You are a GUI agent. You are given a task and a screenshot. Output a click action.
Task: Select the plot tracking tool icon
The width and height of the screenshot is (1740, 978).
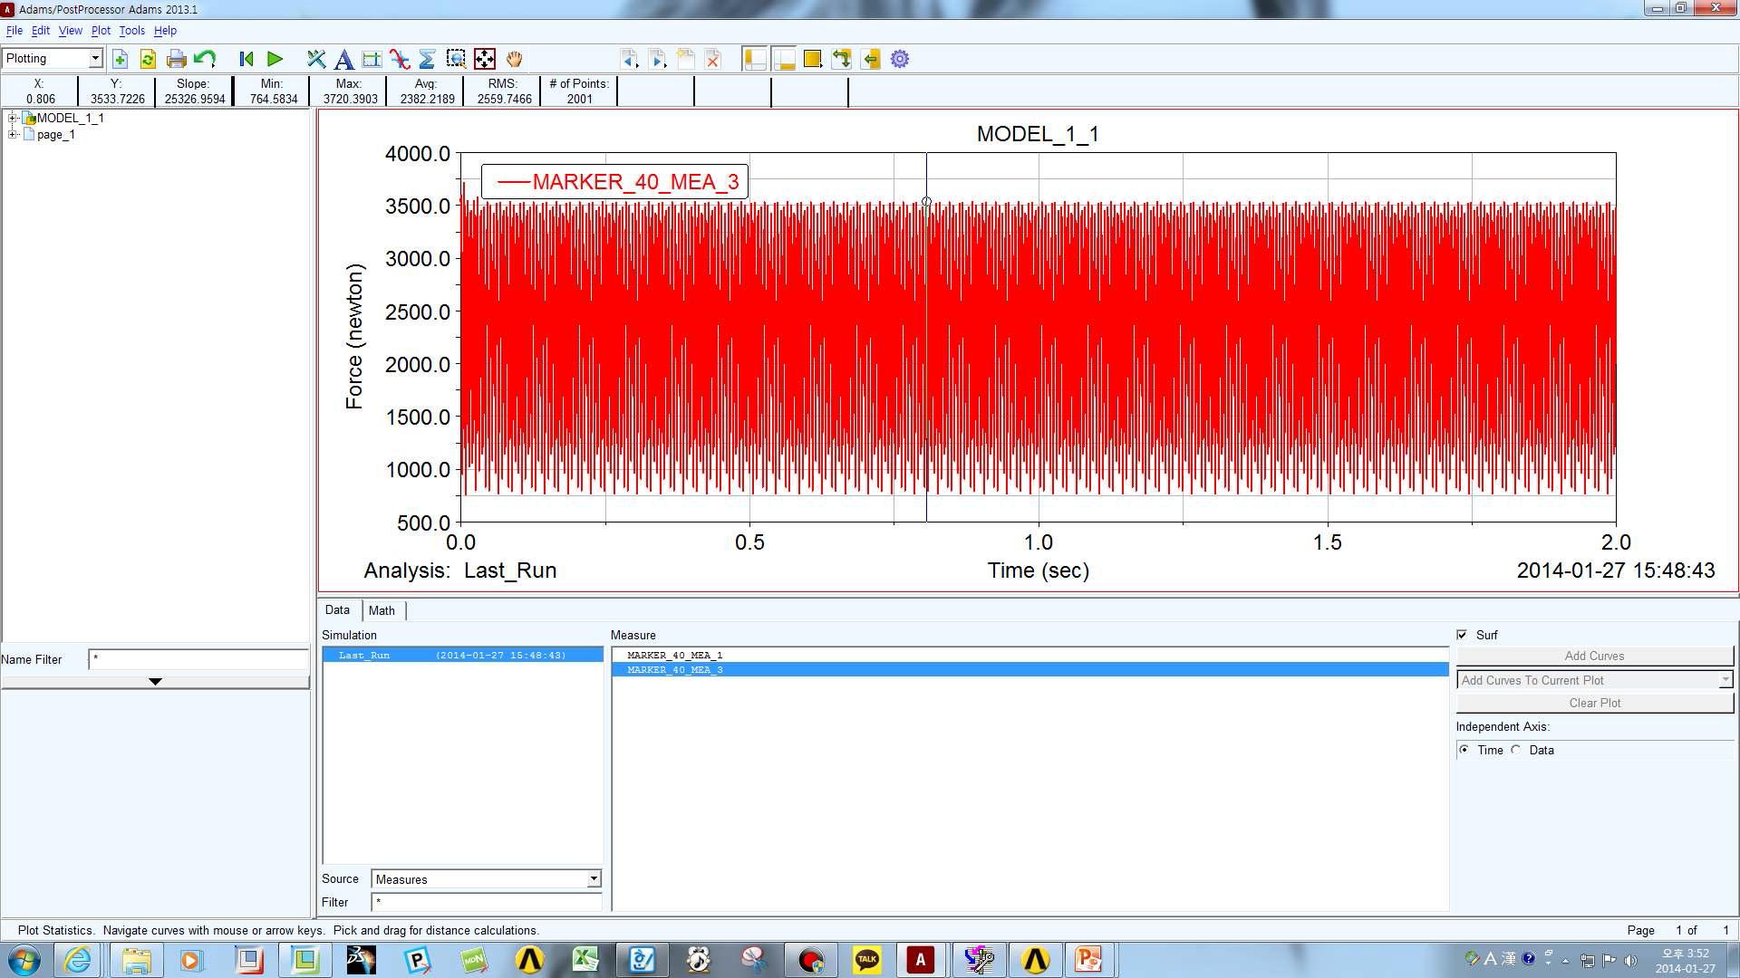pyautogui.click(x=315, y=60)
